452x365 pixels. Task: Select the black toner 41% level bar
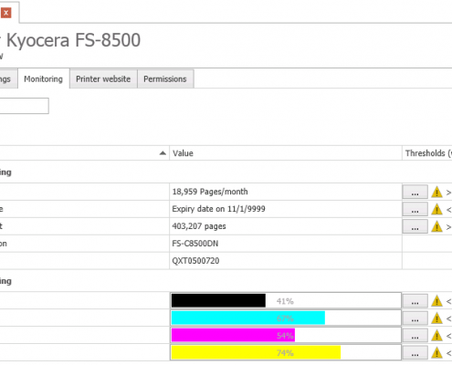pyautogui.click(x=286, y=300)
